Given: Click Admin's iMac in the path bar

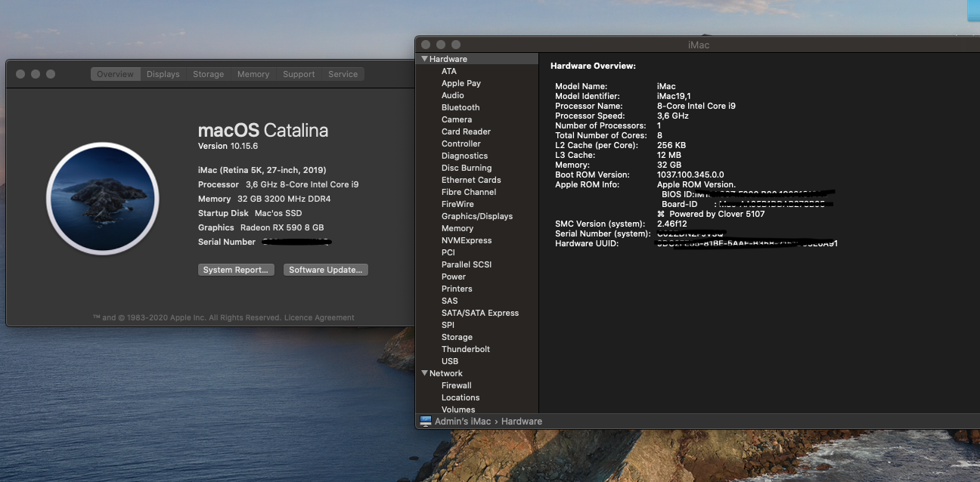Looking at the screenshot, I should [x=463, y=421].
